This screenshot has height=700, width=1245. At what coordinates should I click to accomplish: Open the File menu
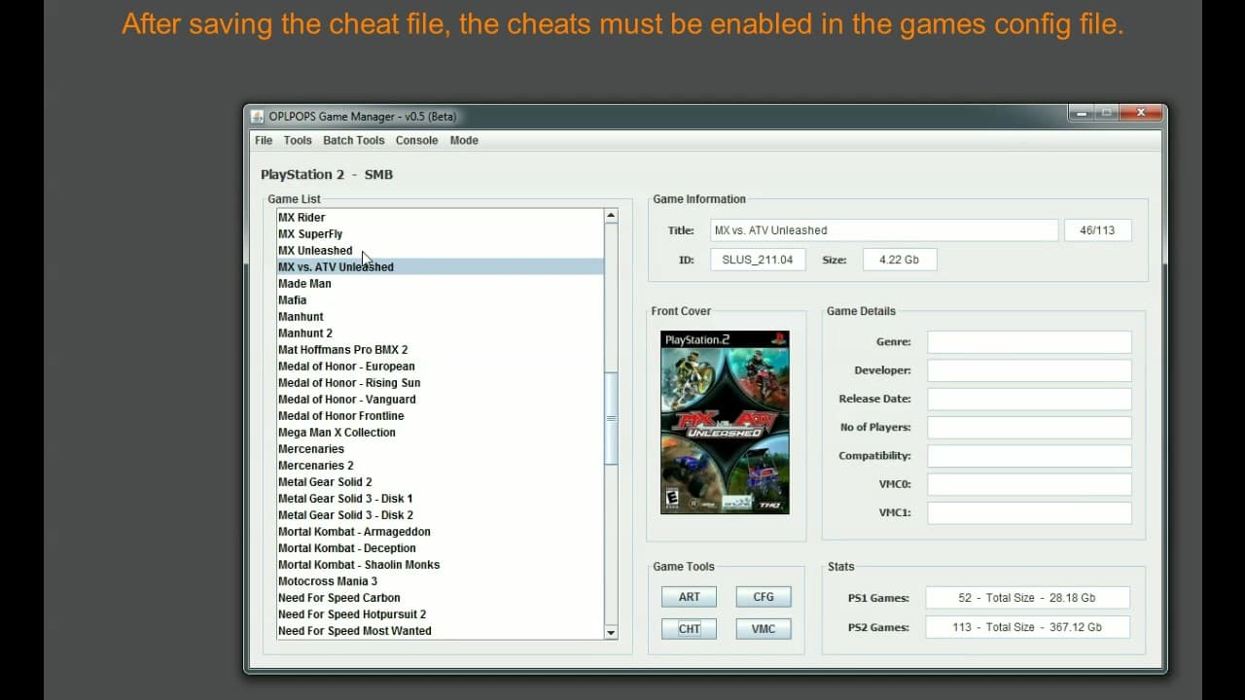click(264, 140)
